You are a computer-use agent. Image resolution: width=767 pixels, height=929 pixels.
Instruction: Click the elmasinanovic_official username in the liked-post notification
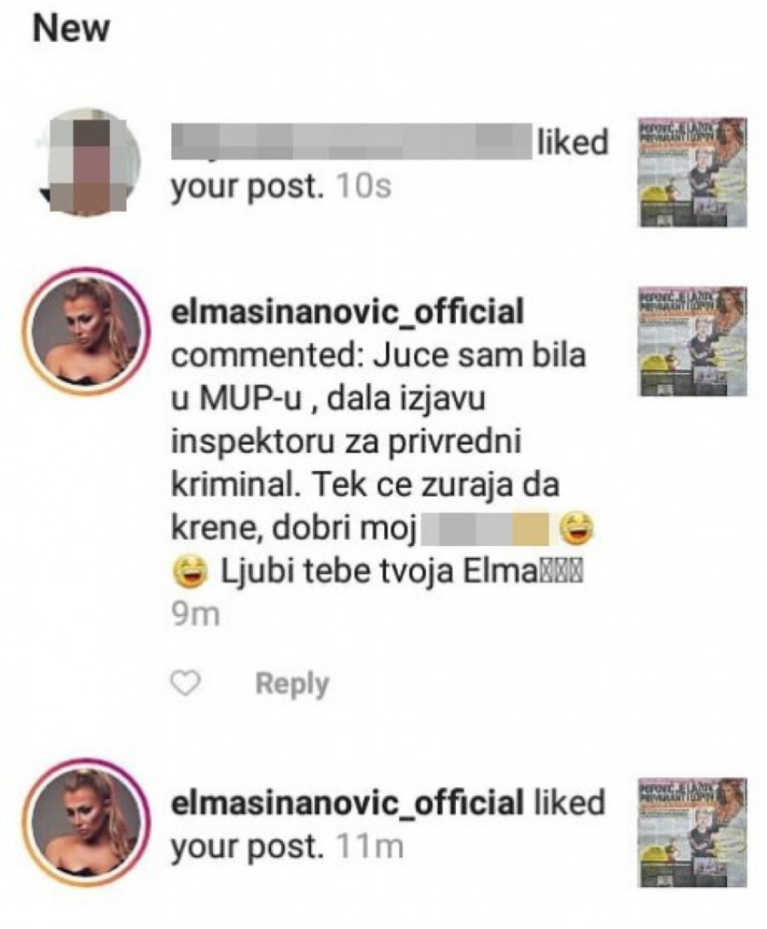tap(348, 803)
